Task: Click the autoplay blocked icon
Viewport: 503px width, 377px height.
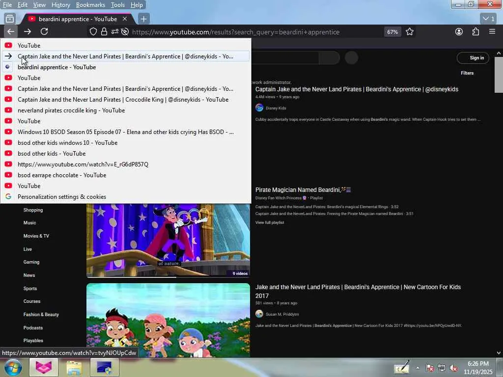Action: click(125, 32)
